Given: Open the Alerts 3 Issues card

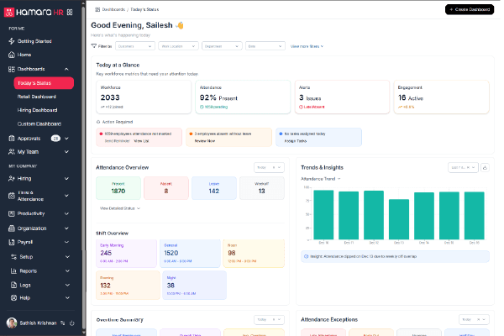Looking at the screenshot, I should [342, 97].
